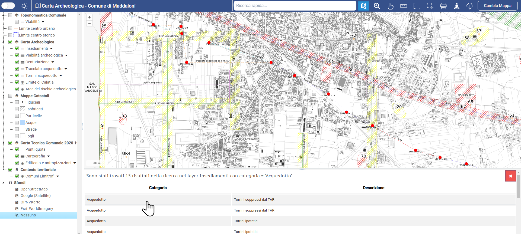
Task: Open the Torrini acquedotto dropdown arrow
Action: coord(61,76)
